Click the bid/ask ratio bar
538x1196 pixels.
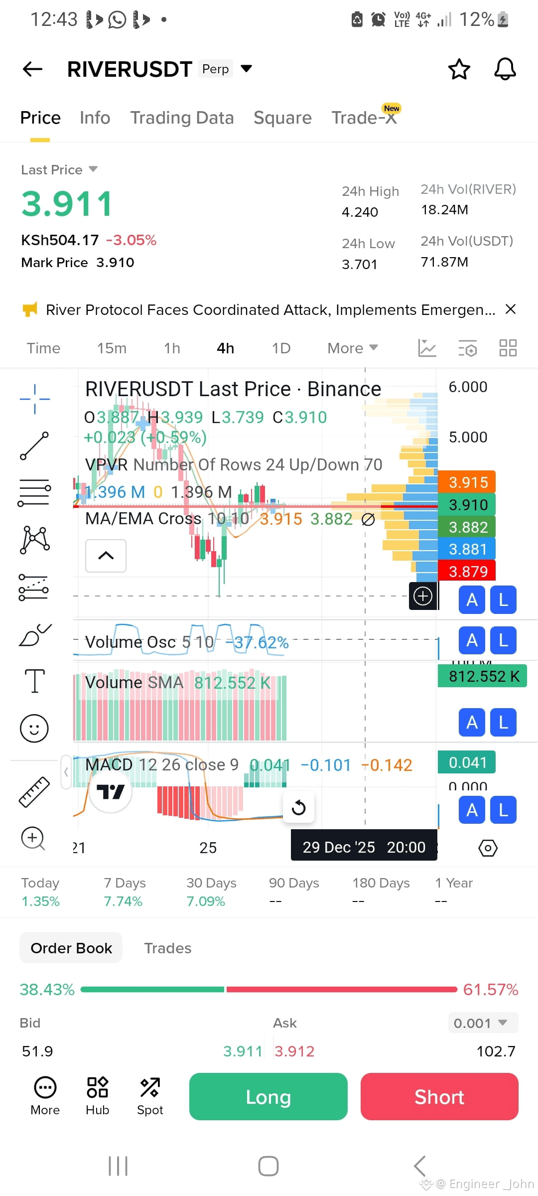click(269, 989)
